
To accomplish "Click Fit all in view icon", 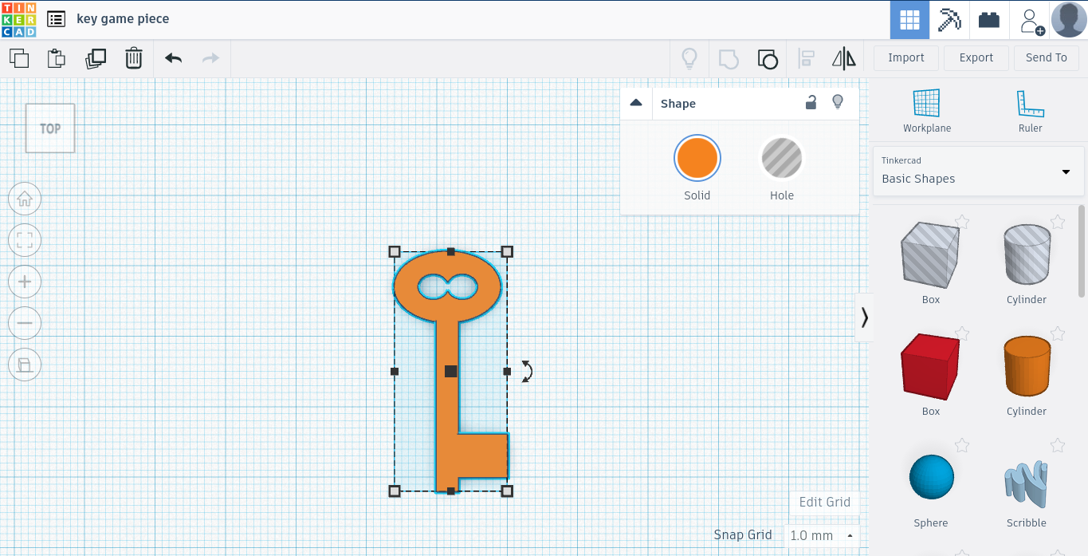I will click(x=25, y=240).
